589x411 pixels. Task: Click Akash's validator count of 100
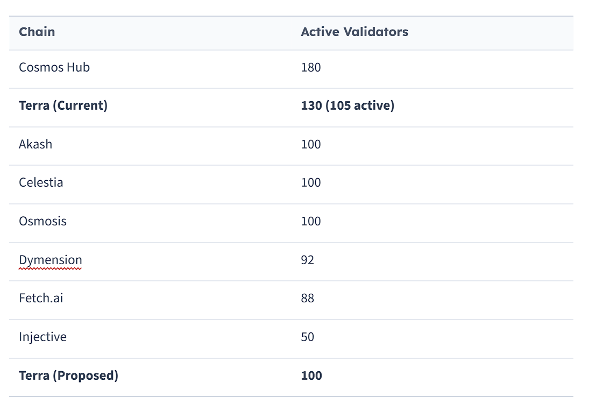coord(310,144)
